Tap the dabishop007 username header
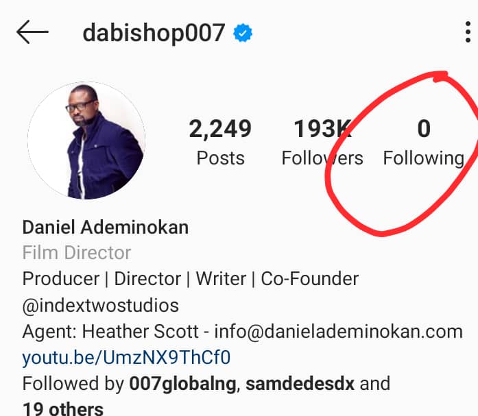This screenshot has width=478, height=416. 154,33
